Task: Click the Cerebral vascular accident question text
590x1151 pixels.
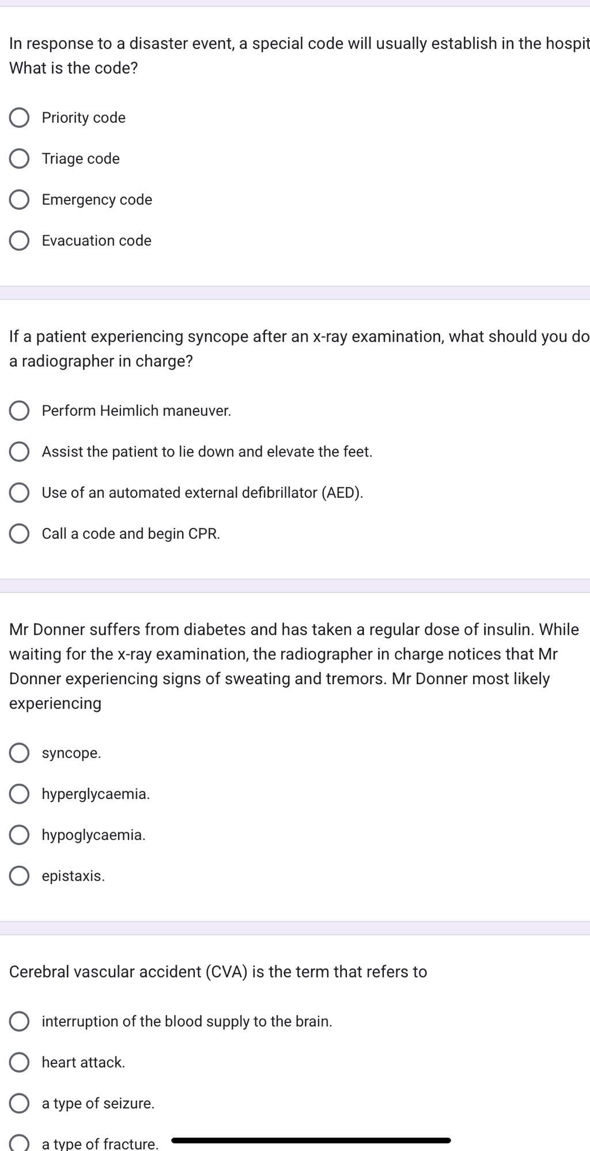Action: (218, 972)
